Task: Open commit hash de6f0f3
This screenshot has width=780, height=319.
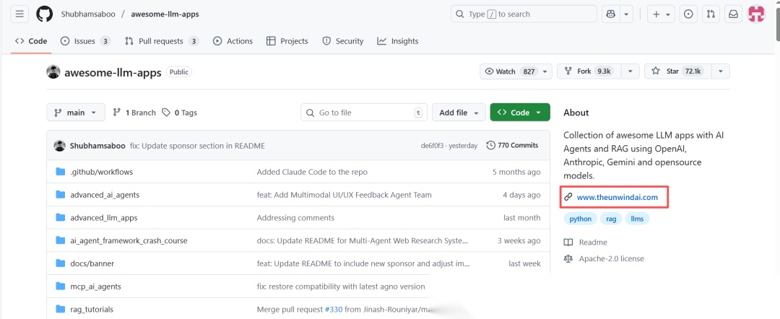Action: 433,146
